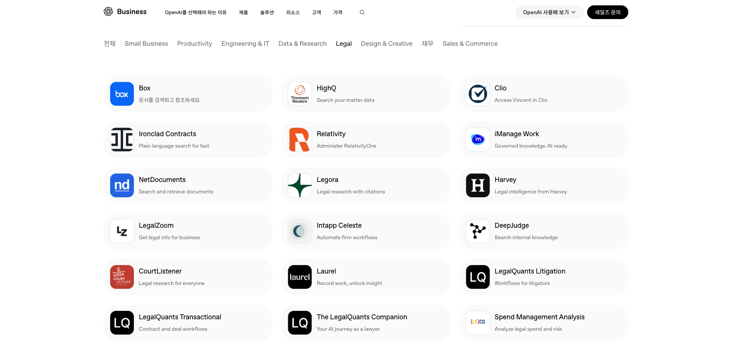This screenshot has height=346, width=732.
Task: Open the 가격 menu item
Action: [x=338, y=13]
